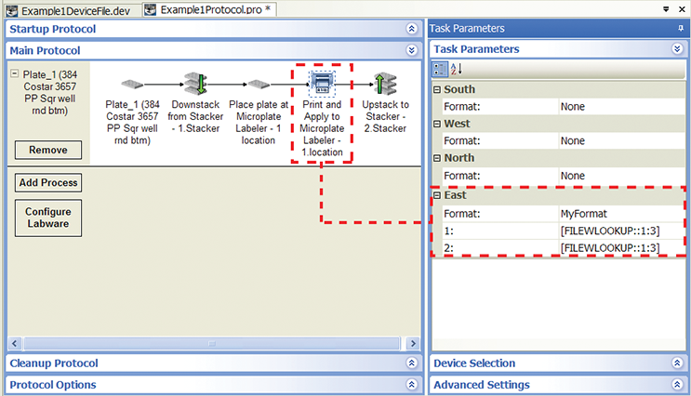Expand the Device Selection section
691x396 pixels.
[680, 363]
